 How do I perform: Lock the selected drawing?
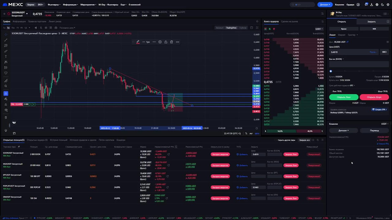tap(166, 42)
